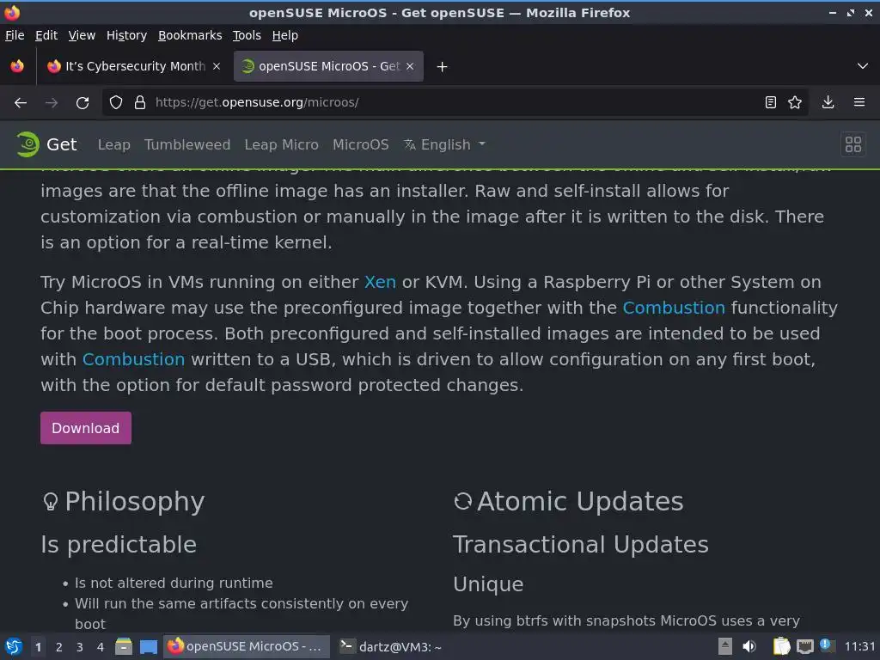Open Firefox View pinned icon

[x=17, y=66]
